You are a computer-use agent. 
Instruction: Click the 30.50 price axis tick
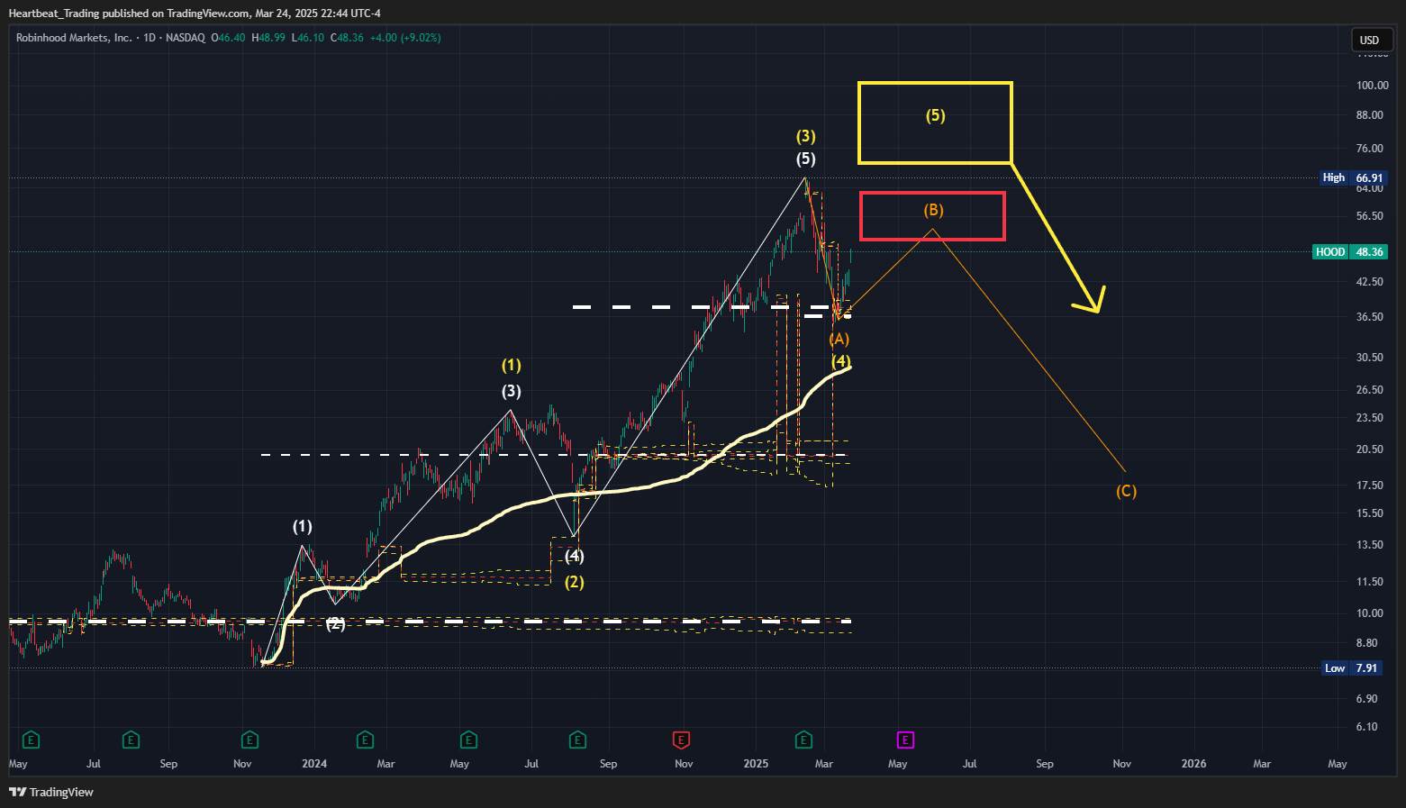coord(1370,358)
